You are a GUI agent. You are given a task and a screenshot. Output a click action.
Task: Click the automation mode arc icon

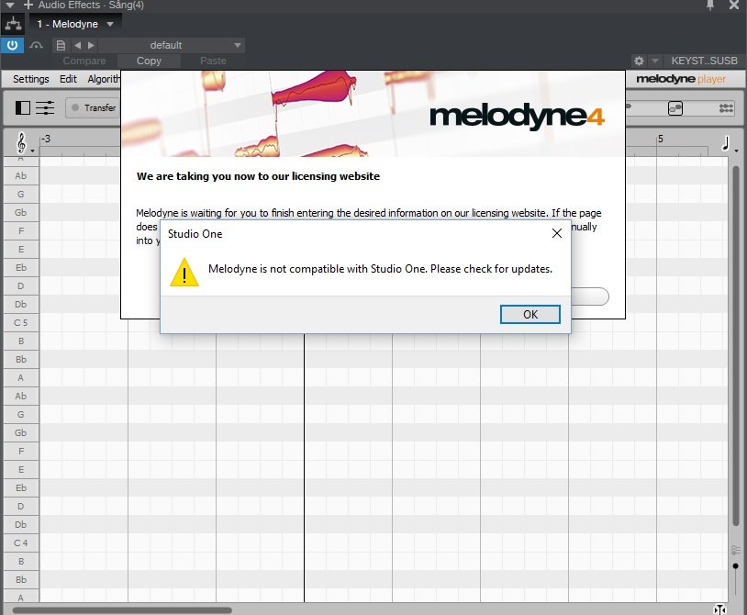pyautogui.click(x=36, y=45)
